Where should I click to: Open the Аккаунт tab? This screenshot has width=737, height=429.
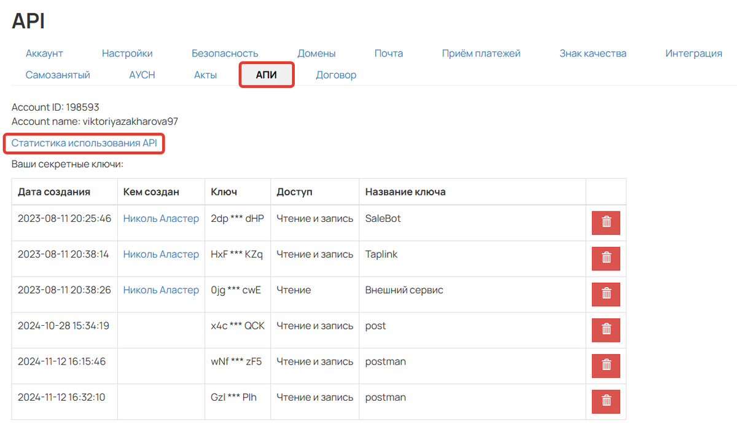tap(44, 53)
